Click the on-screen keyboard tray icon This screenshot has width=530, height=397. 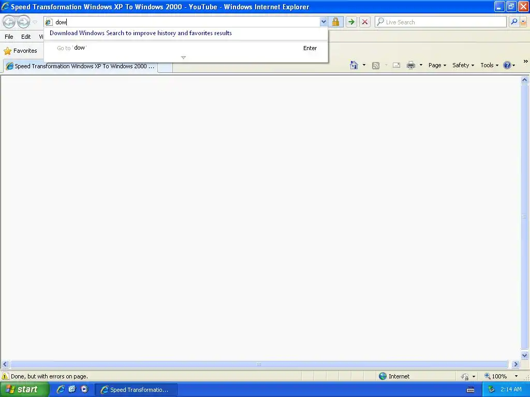point(470,390)
